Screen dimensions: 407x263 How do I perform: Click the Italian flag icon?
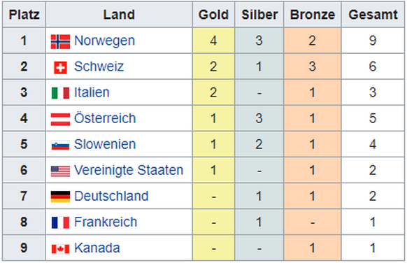click(60, 93)
